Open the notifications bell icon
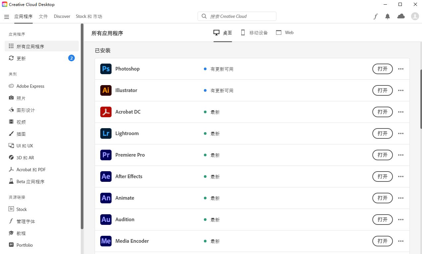The width and height of the screenshot is (422, 254). point(387,16)
